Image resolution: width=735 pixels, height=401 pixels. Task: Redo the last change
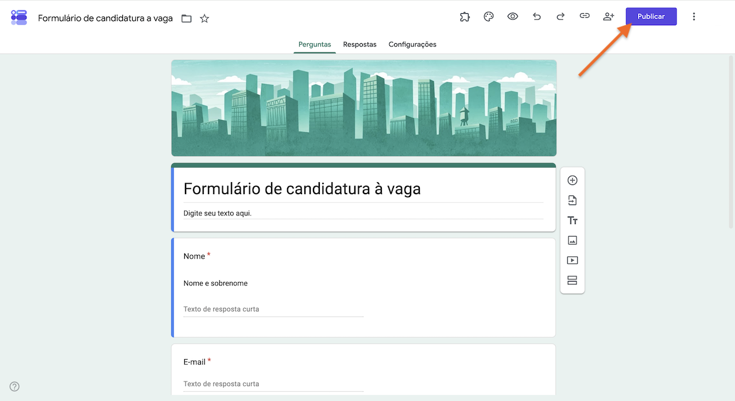pos(560,17)
